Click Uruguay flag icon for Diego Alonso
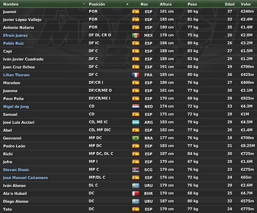The height and width of the screenshot is (213, 257). (x=136, y=202)
